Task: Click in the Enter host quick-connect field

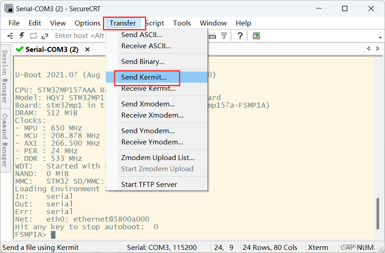Action: click(80, 36)
